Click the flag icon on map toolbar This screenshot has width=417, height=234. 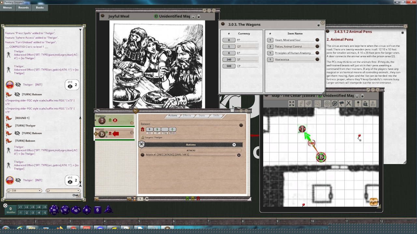pos(342,104)
